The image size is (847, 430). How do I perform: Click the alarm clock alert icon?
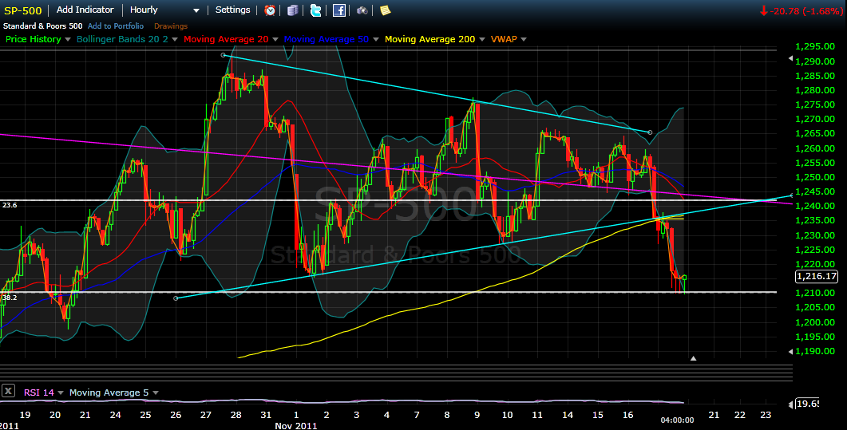(270, 10)
